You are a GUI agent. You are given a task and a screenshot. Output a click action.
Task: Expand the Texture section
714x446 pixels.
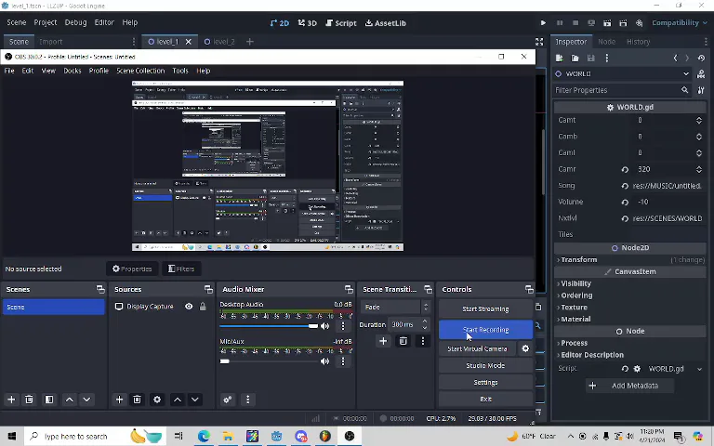coord(572,308)
